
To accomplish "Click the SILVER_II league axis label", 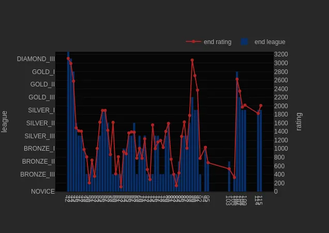I will pyautogui.click(x=41, y=123).
